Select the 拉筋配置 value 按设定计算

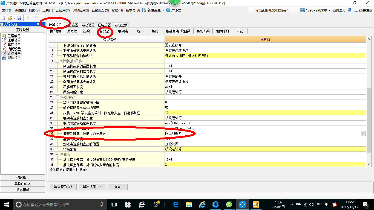click(x=265, y=149)
